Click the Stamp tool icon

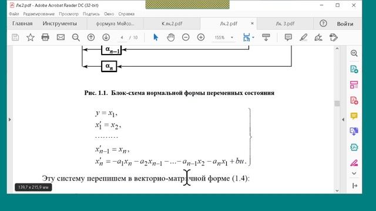(333, 38)
